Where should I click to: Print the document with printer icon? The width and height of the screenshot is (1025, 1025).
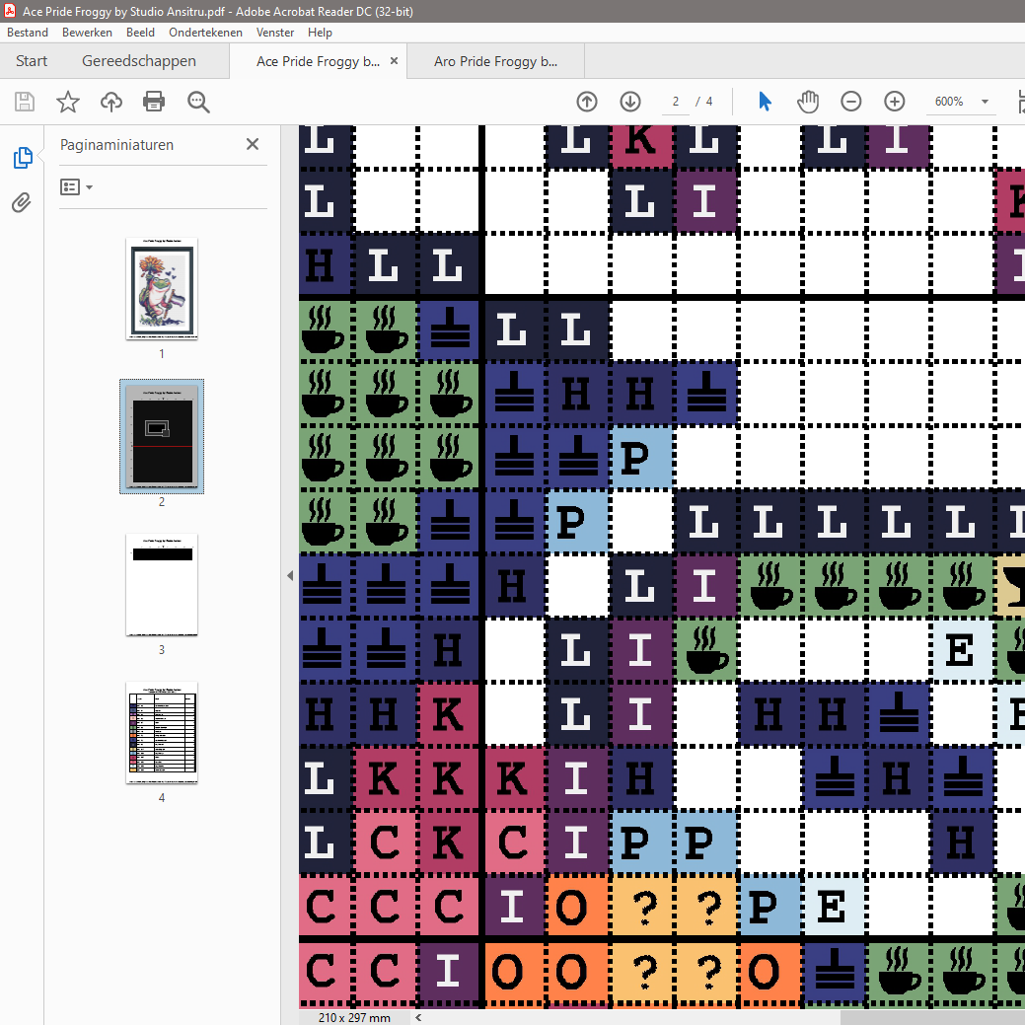click(x=154, y=102)
